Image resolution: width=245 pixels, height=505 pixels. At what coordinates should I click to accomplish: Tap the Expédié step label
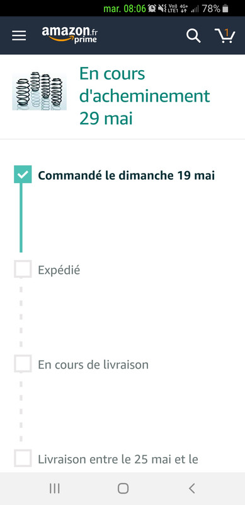click(59, 270)
